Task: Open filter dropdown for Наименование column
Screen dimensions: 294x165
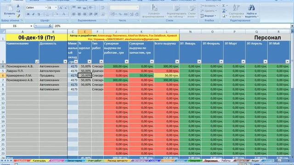Action: pyautogui.click(x=37, y=61)
